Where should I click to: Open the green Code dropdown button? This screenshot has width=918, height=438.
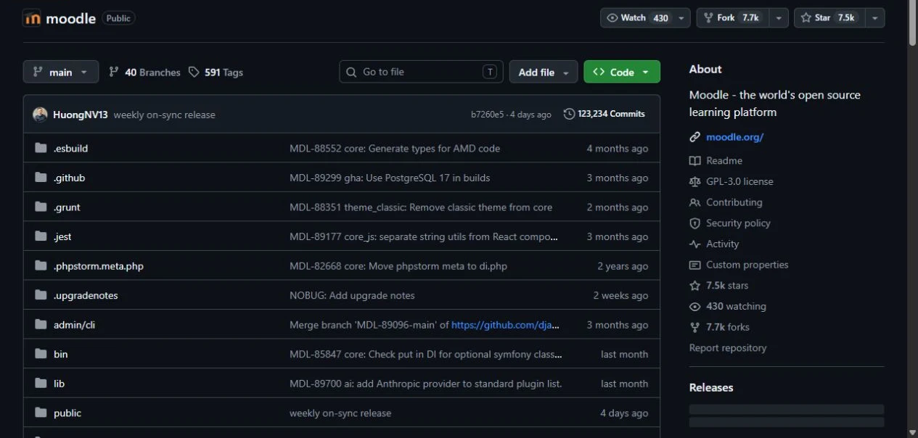(x=622, y=72)
